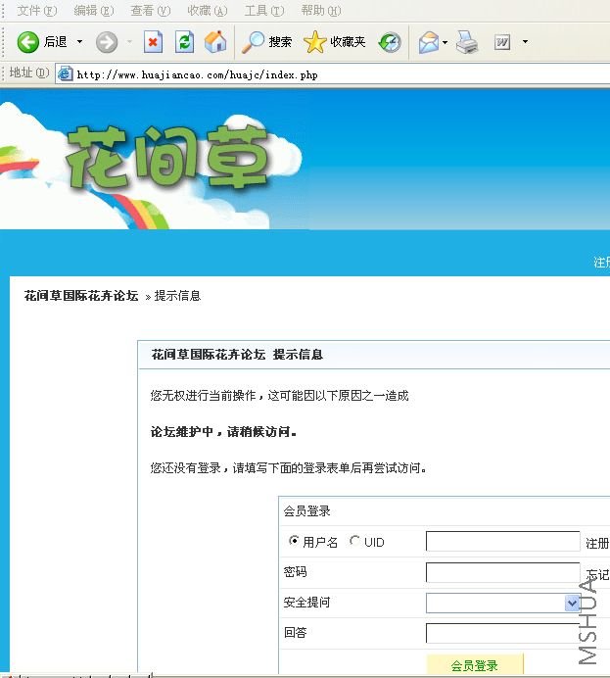Click the 密码 password field

click(503, 572)
